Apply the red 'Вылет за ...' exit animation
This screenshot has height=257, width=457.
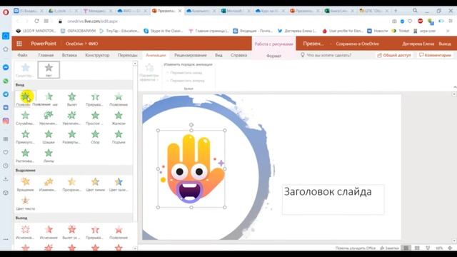click(x=72, y=232)
